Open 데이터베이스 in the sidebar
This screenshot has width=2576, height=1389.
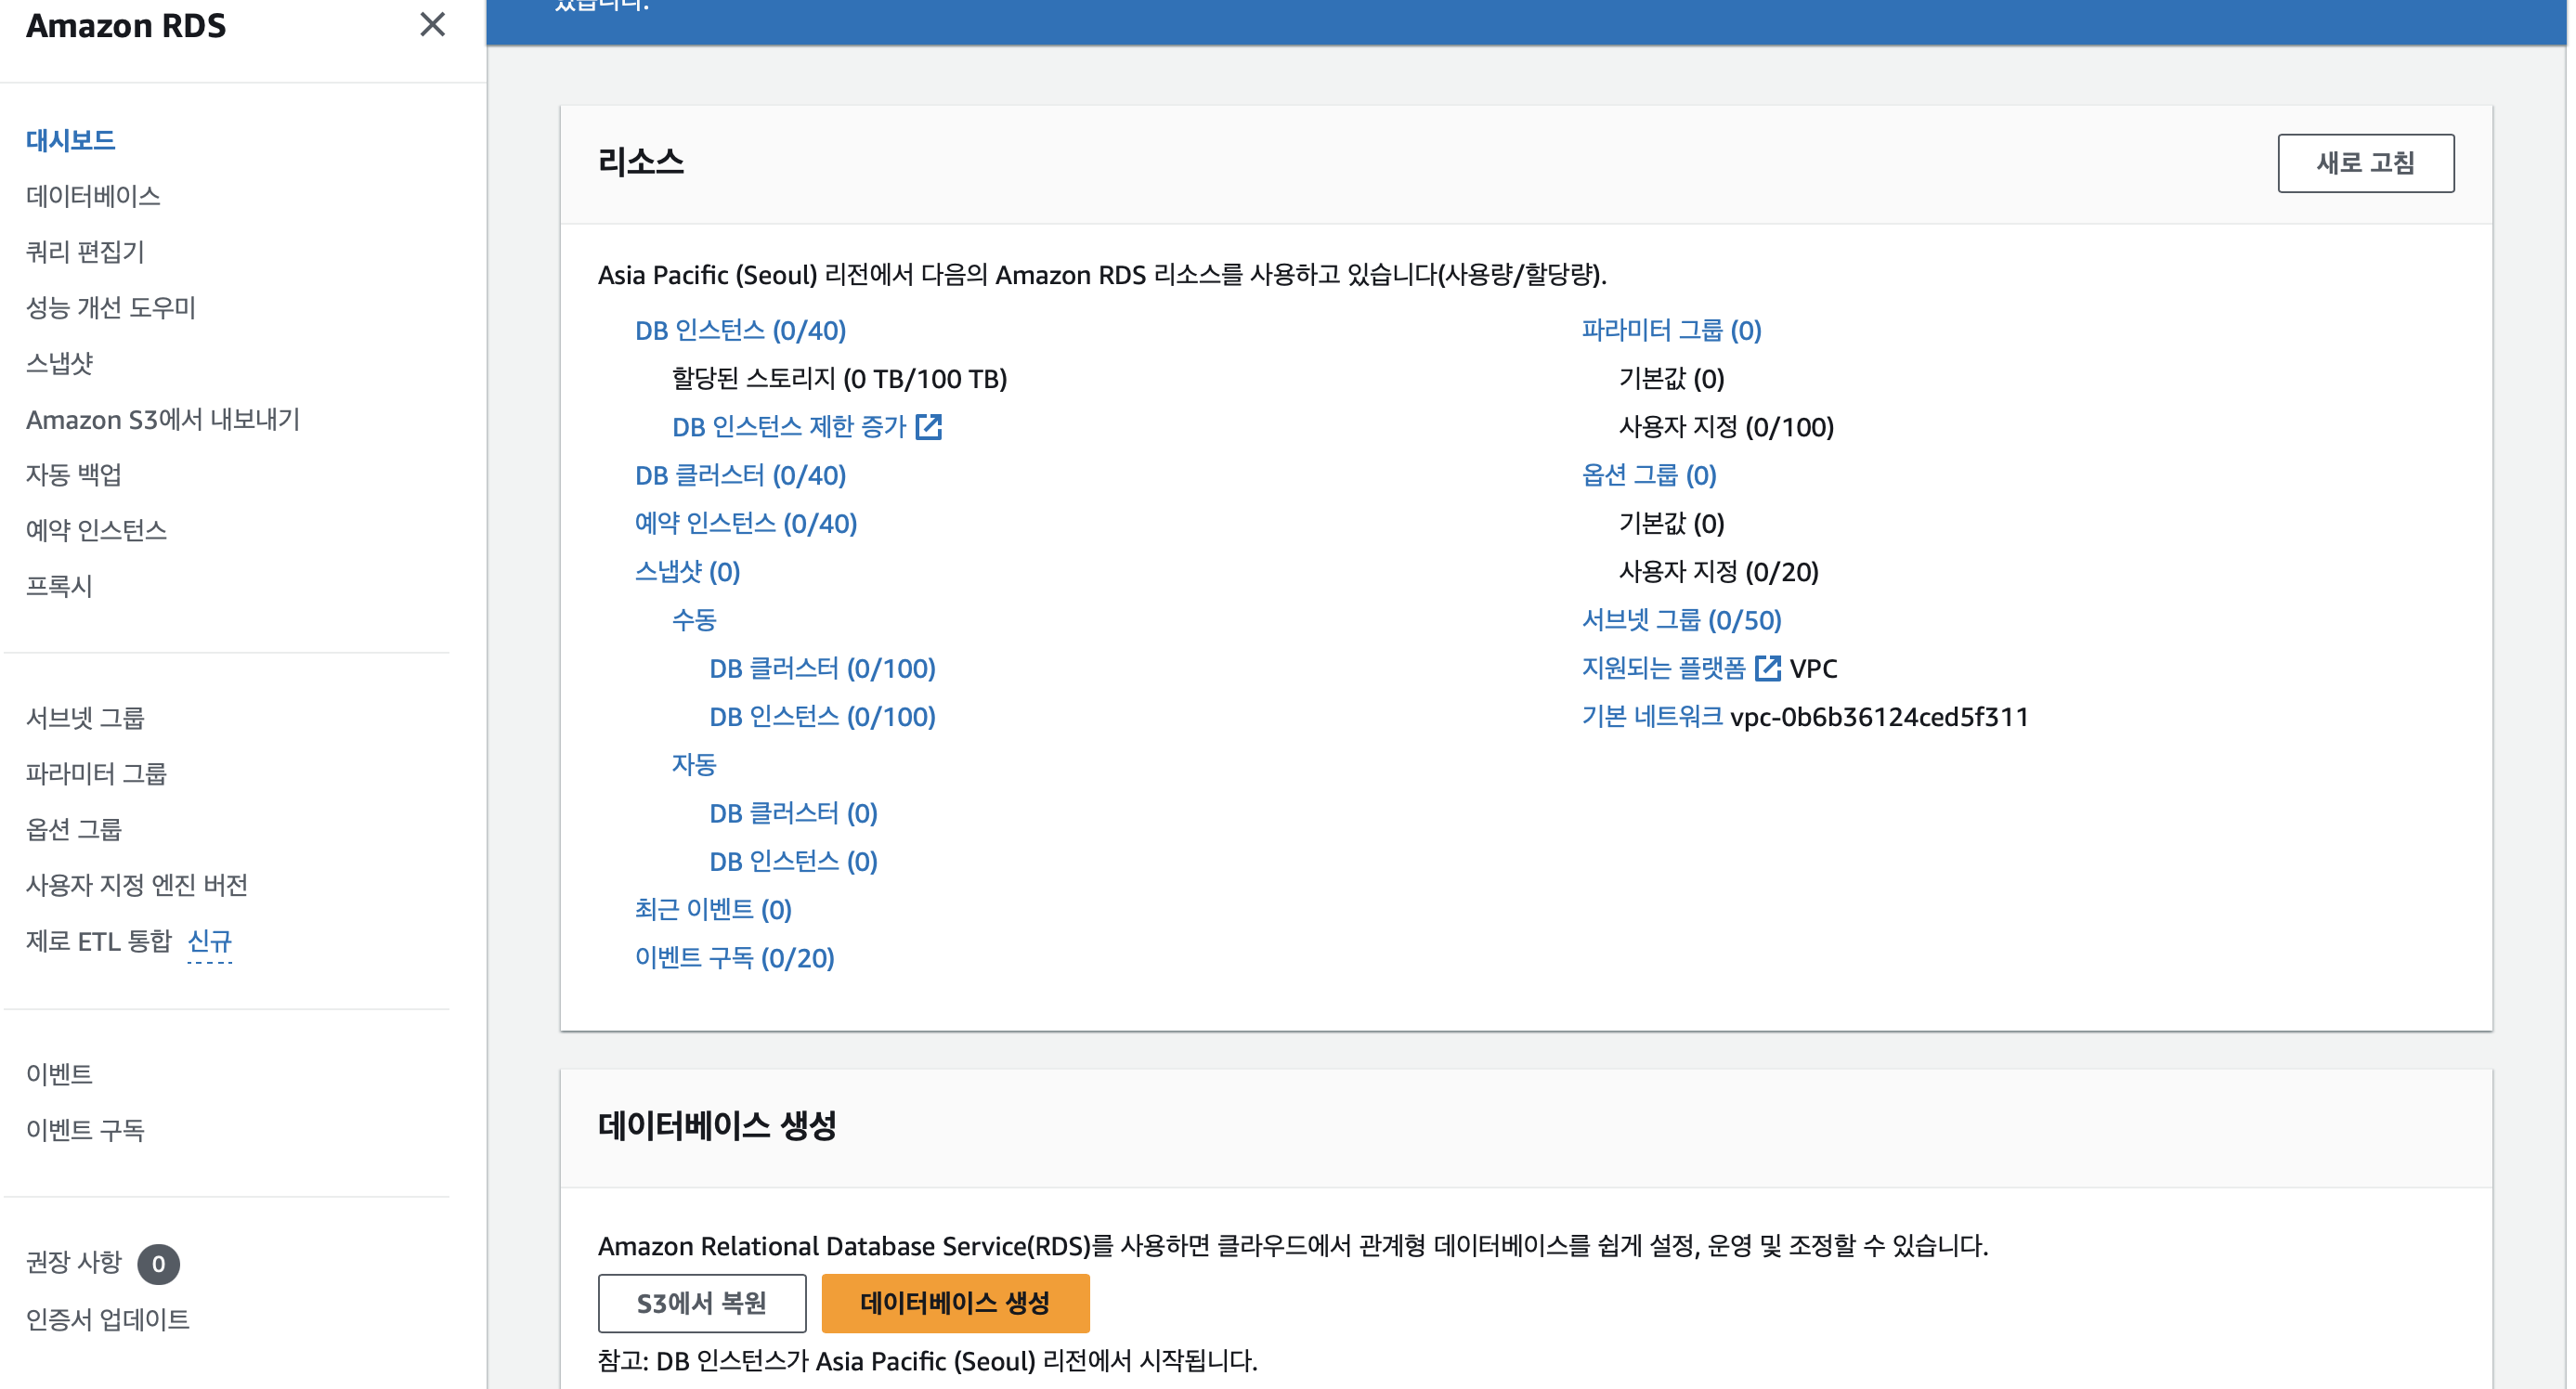pos(93,196)
